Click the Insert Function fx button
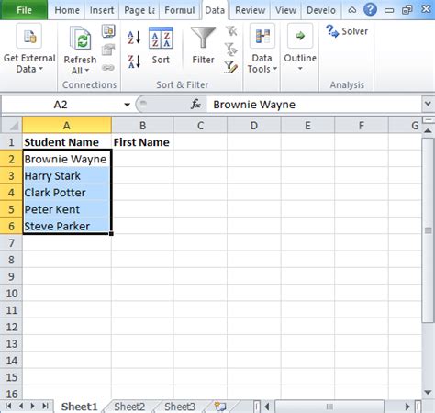The height and width of the screenshot is (413, 435). click(x=195, y=105)
